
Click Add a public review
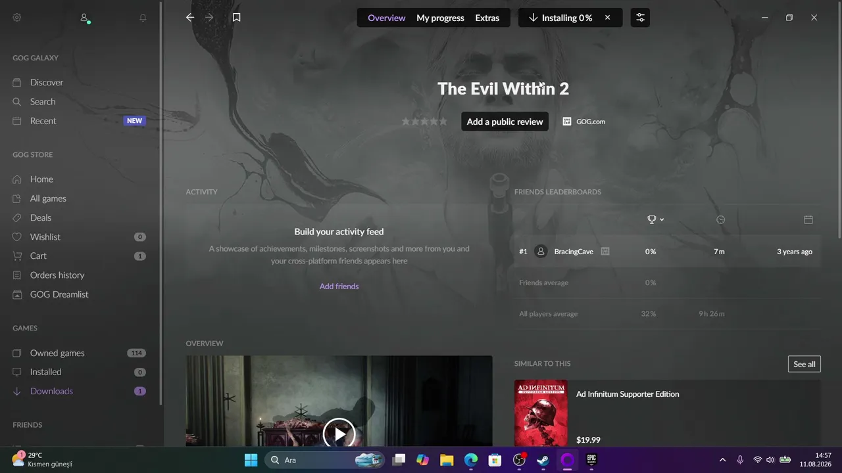pyautogui.click(x=505, y=122)
